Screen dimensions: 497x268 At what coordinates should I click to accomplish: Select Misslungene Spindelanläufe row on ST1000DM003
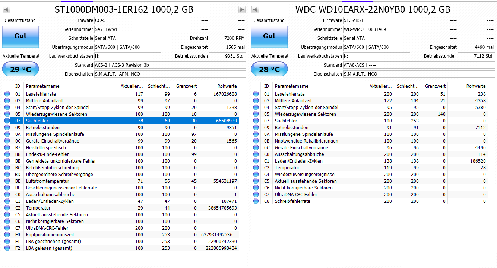click(x=121, y=134)
